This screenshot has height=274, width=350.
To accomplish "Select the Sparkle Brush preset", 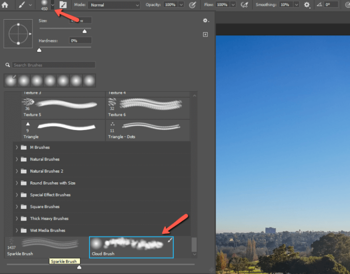I will point(46,247).
